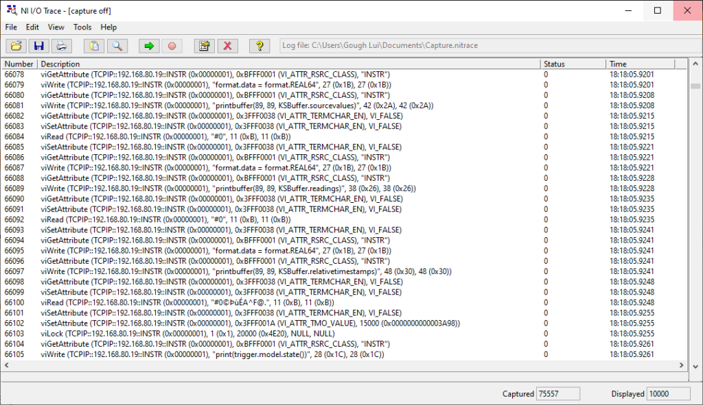Select row 66101 viSetAttribute entry

[345, 312]
